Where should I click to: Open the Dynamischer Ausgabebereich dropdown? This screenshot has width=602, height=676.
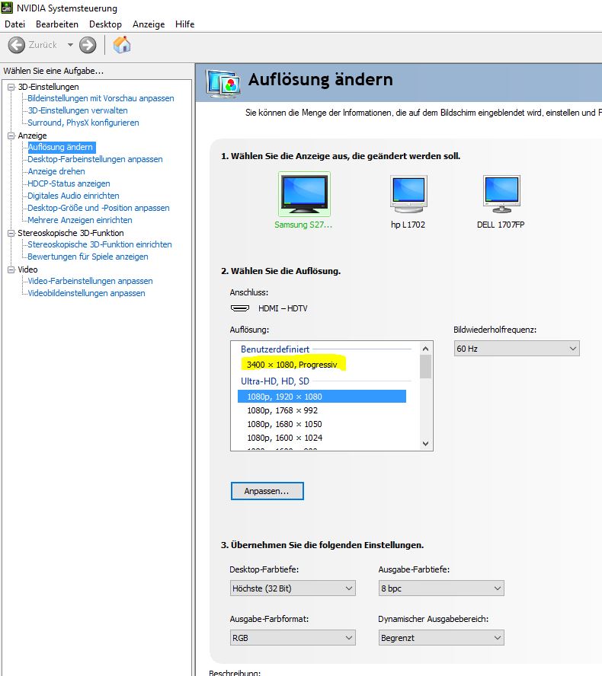tap(441, 638)
